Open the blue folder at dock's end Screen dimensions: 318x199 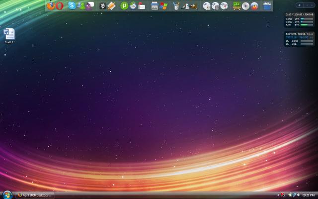pos(267,6)
